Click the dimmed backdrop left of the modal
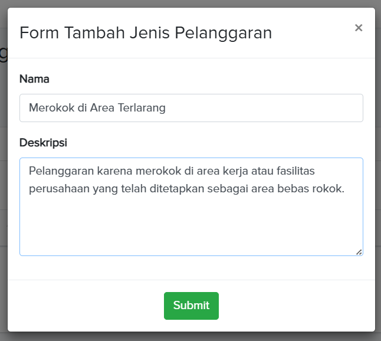381x341 pixels. coord(3,177)
